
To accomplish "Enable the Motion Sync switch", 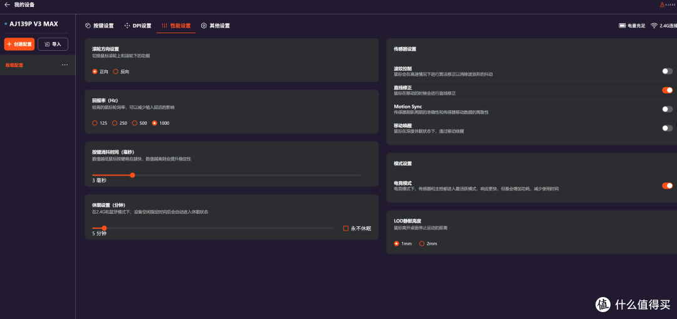I will pyautogui.click(x=667, y=109).
